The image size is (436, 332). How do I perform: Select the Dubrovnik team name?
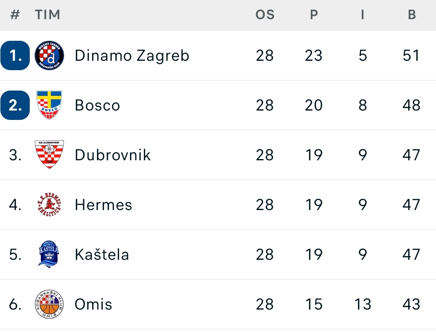pyautogui.click(x=113, y=155)
